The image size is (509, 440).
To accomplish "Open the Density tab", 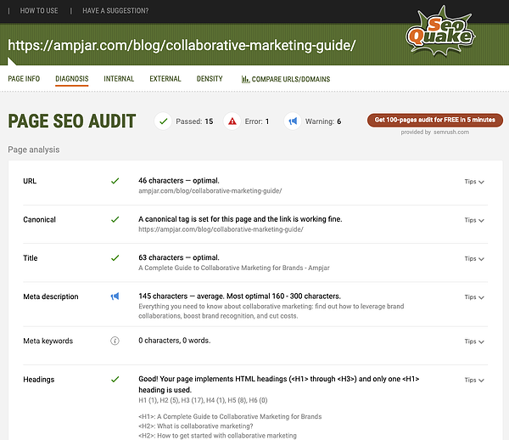I will (x=210, y=79).
